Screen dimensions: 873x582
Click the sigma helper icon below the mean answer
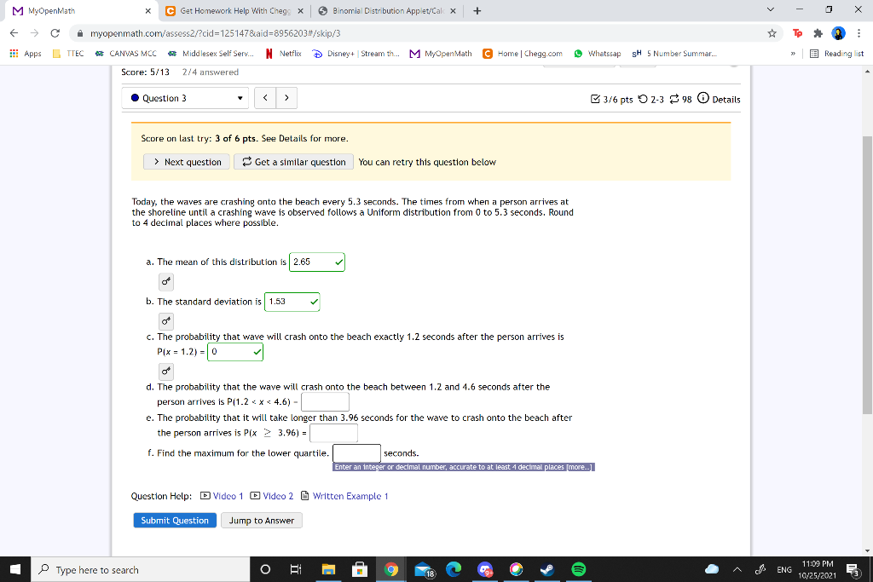click(165, 281)
